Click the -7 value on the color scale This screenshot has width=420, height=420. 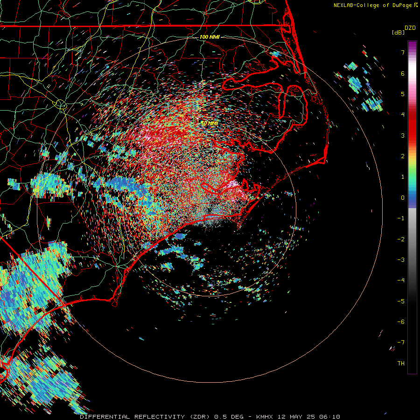click(x=401, y=343)
